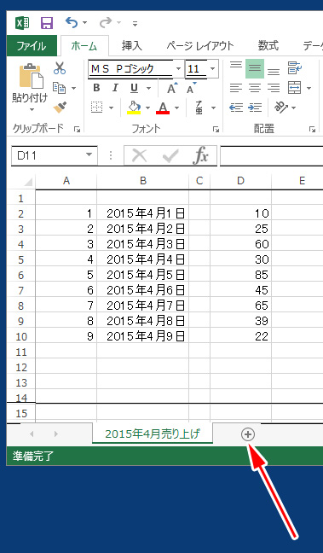Viewport: 323px width, 553px height.
Task: Open the 配置 dialog launcher
Action: tap(312, 130)
